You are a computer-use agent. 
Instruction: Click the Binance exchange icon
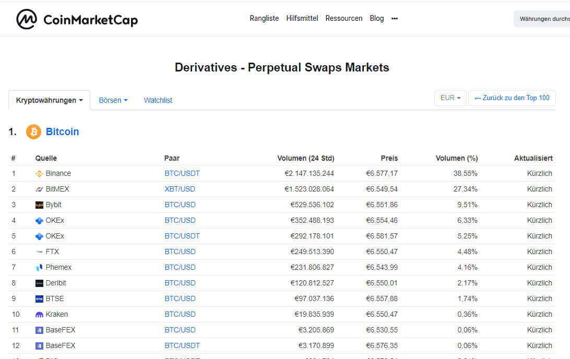click(x=39, y=174)
